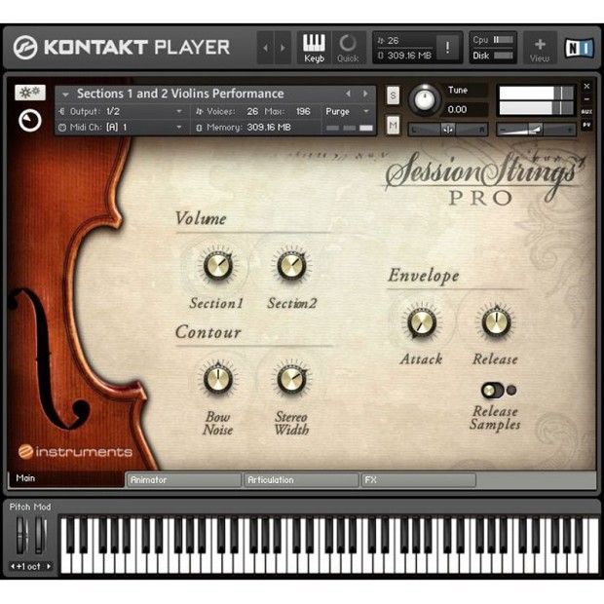604x604 pixels.
Task: Click the Mod wheel
Action: click(40, 535)
